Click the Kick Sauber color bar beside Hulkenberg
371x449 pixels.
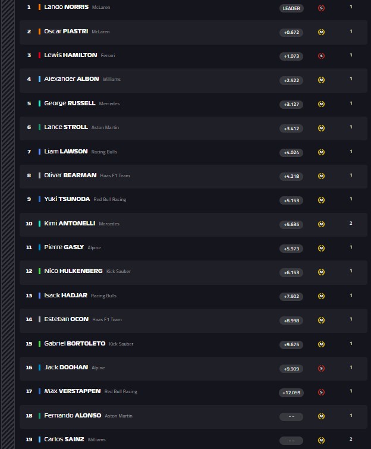click(39, 271)
